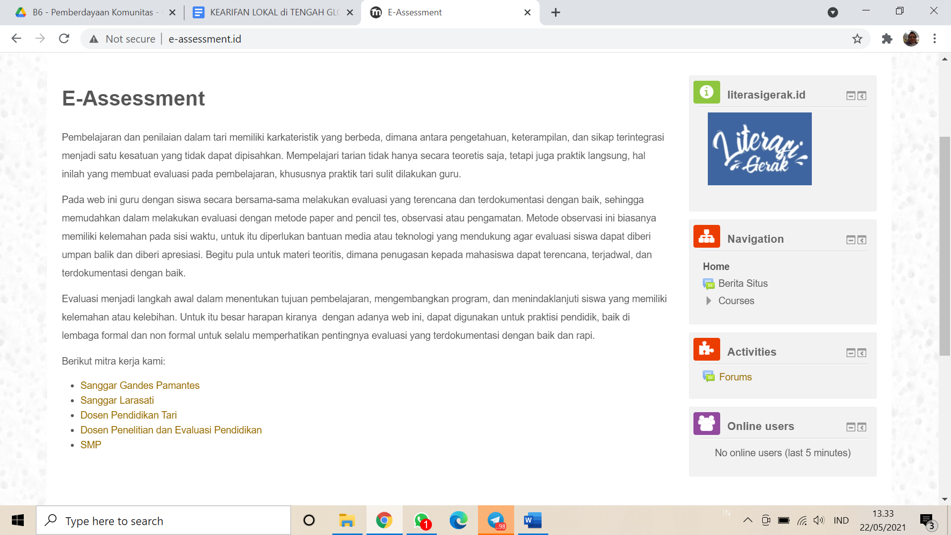Open Microsoft Word in taskbar
Image resolution: width=951 pixels, height=535 pixels.
tap(532, 521)
